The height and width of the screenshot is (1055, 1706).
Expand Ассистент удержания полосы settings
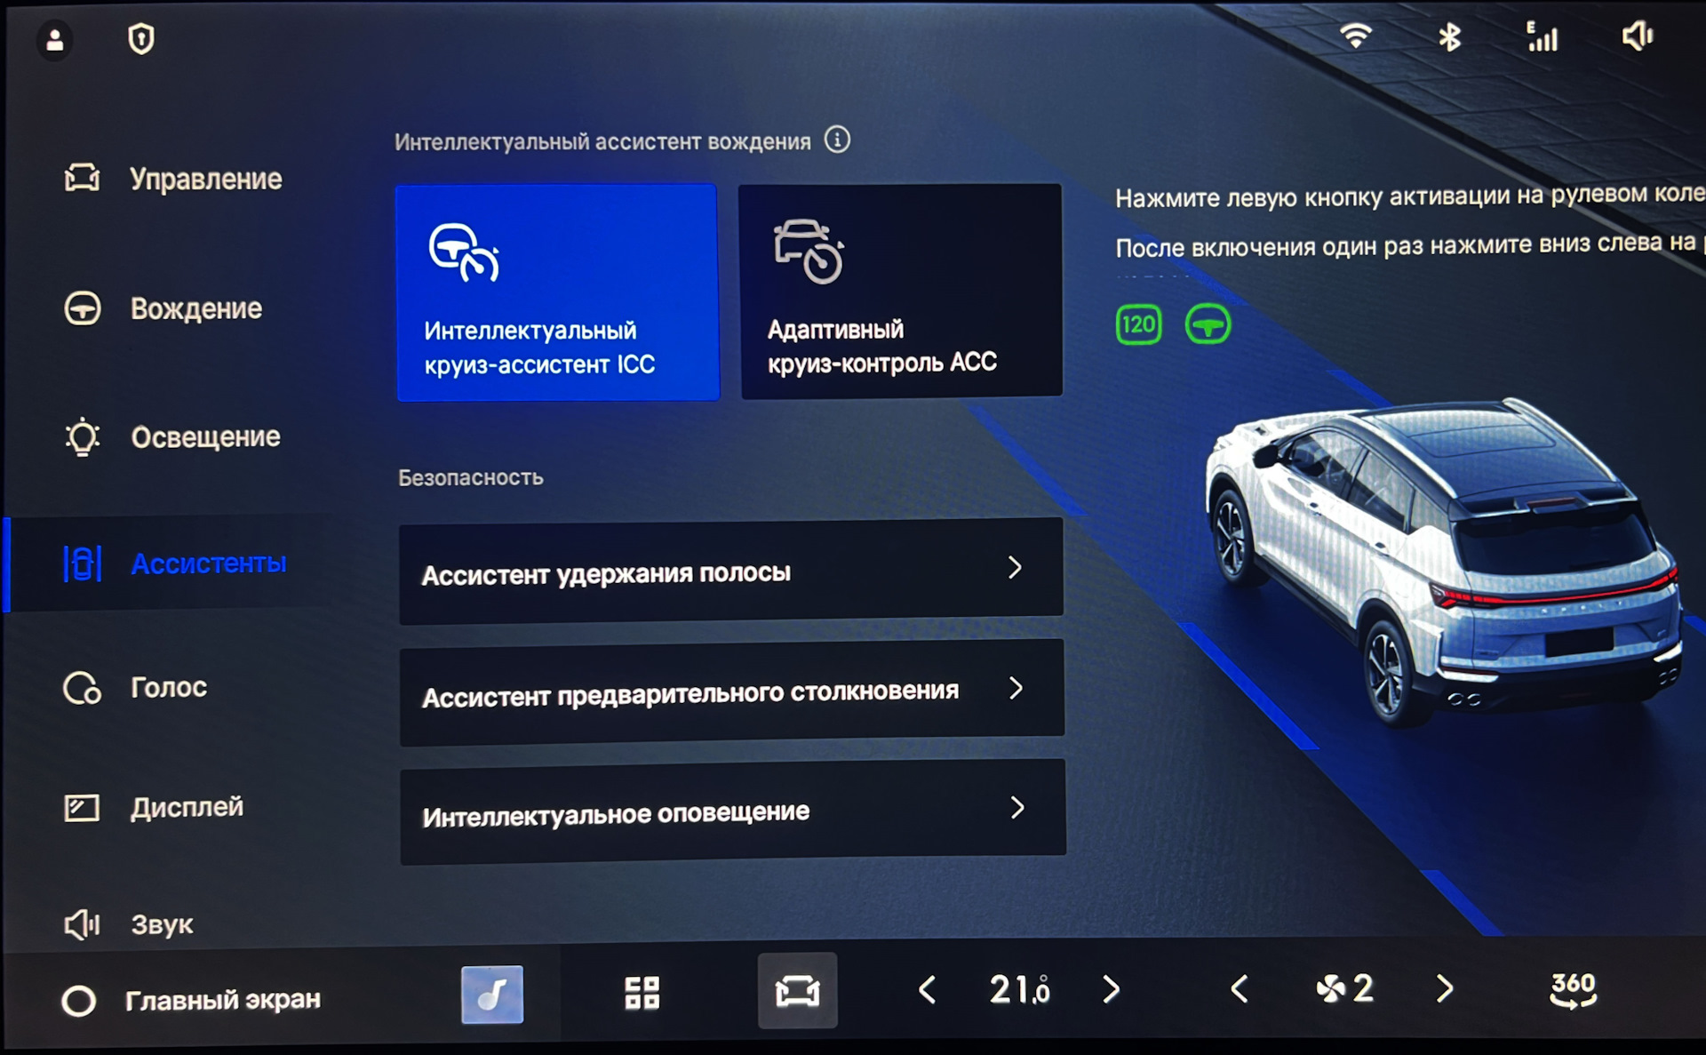coord(730,571)
